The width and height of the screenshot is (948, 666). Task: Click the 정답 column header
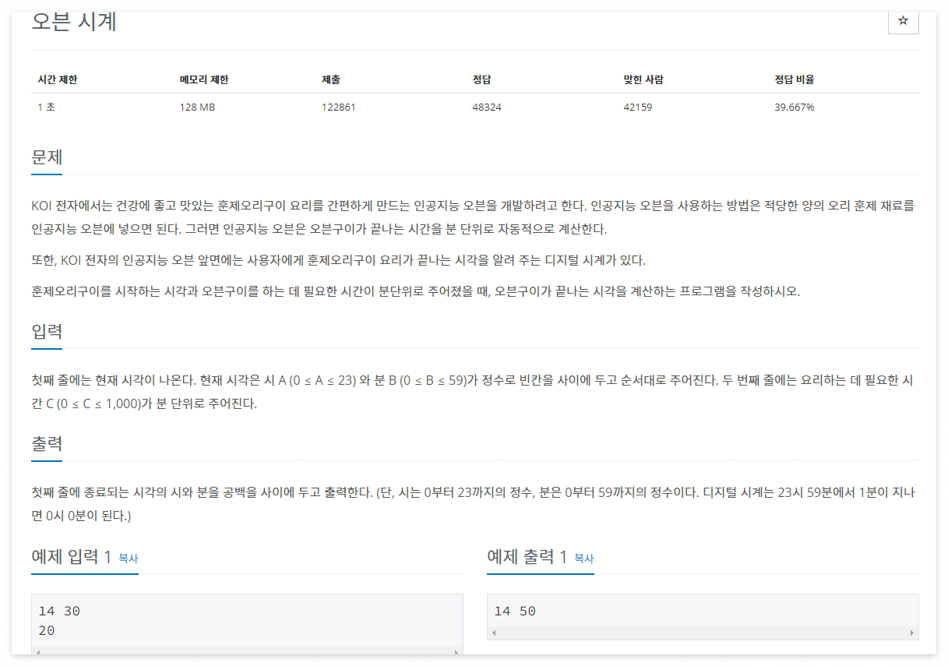tap(481, 79)
